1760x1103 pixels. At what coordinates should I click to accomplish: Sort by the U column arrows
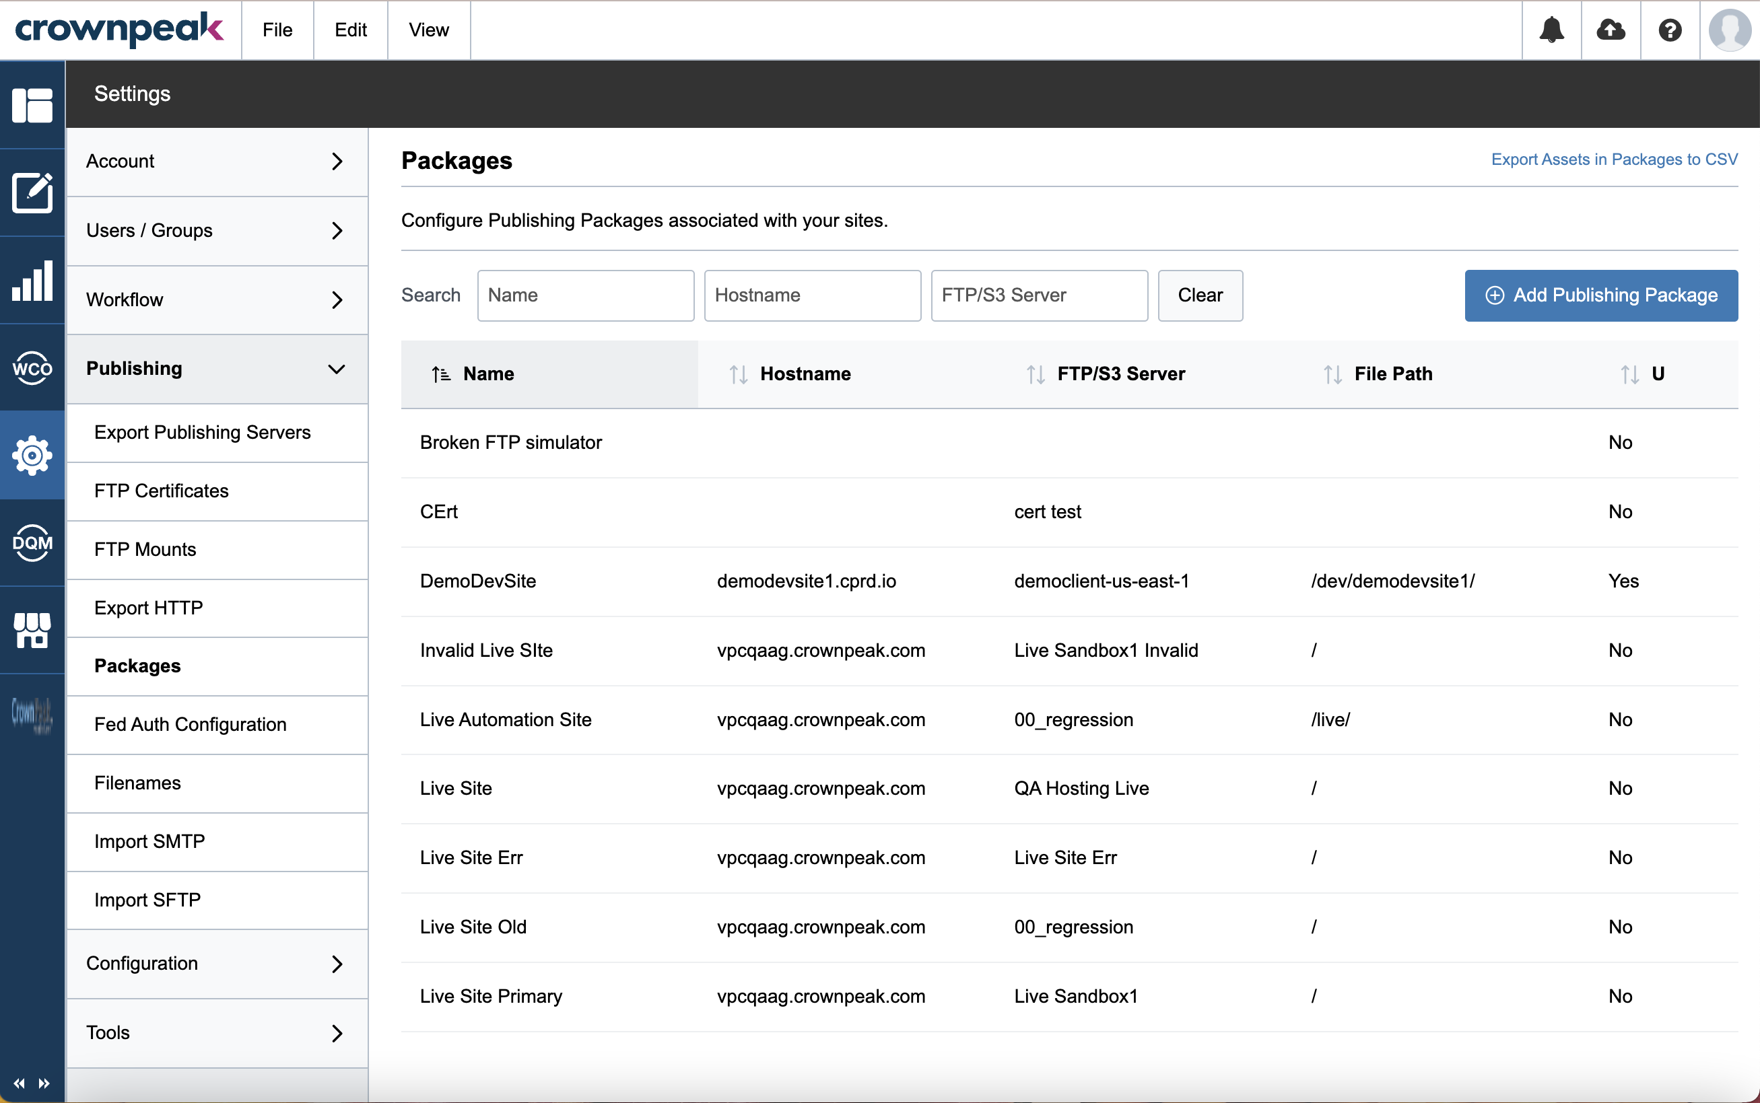(1629, 374)
